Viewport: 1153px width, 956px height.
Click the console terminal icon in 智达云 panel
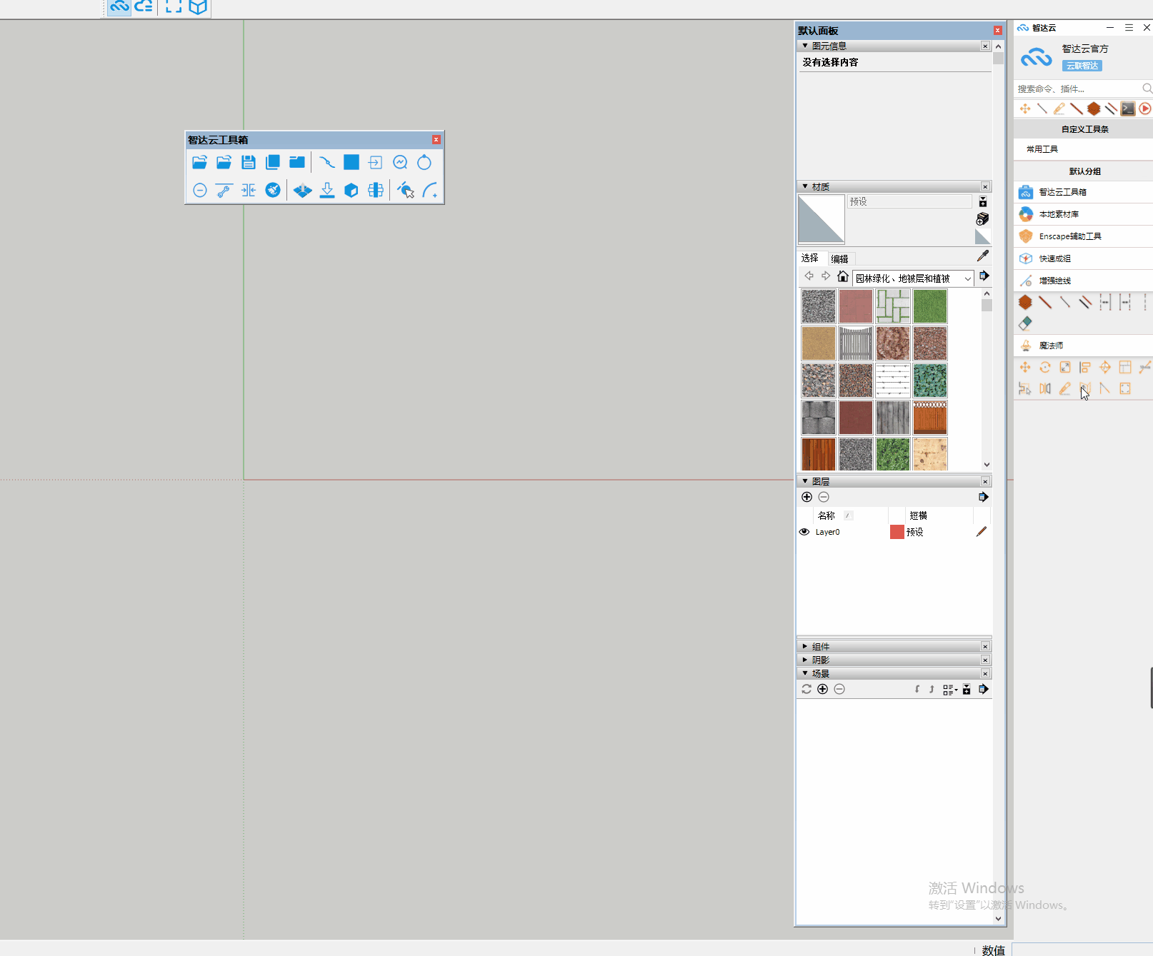[x=1128, y=109]
